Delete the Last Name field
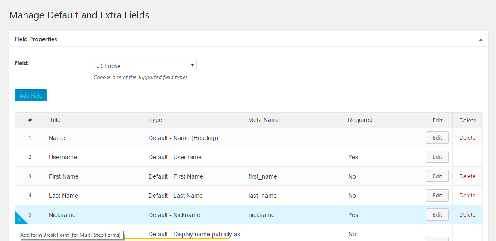This screenshot has height=241, width=496. click(x=467, y=196)
